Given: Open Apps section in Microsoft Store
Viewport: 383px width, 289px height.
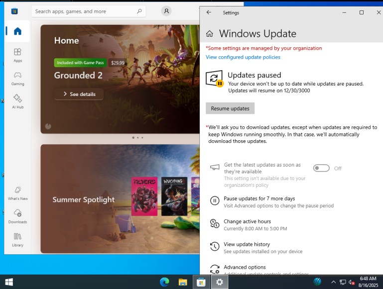Looking at the screenshot, I should click(17, 55).
